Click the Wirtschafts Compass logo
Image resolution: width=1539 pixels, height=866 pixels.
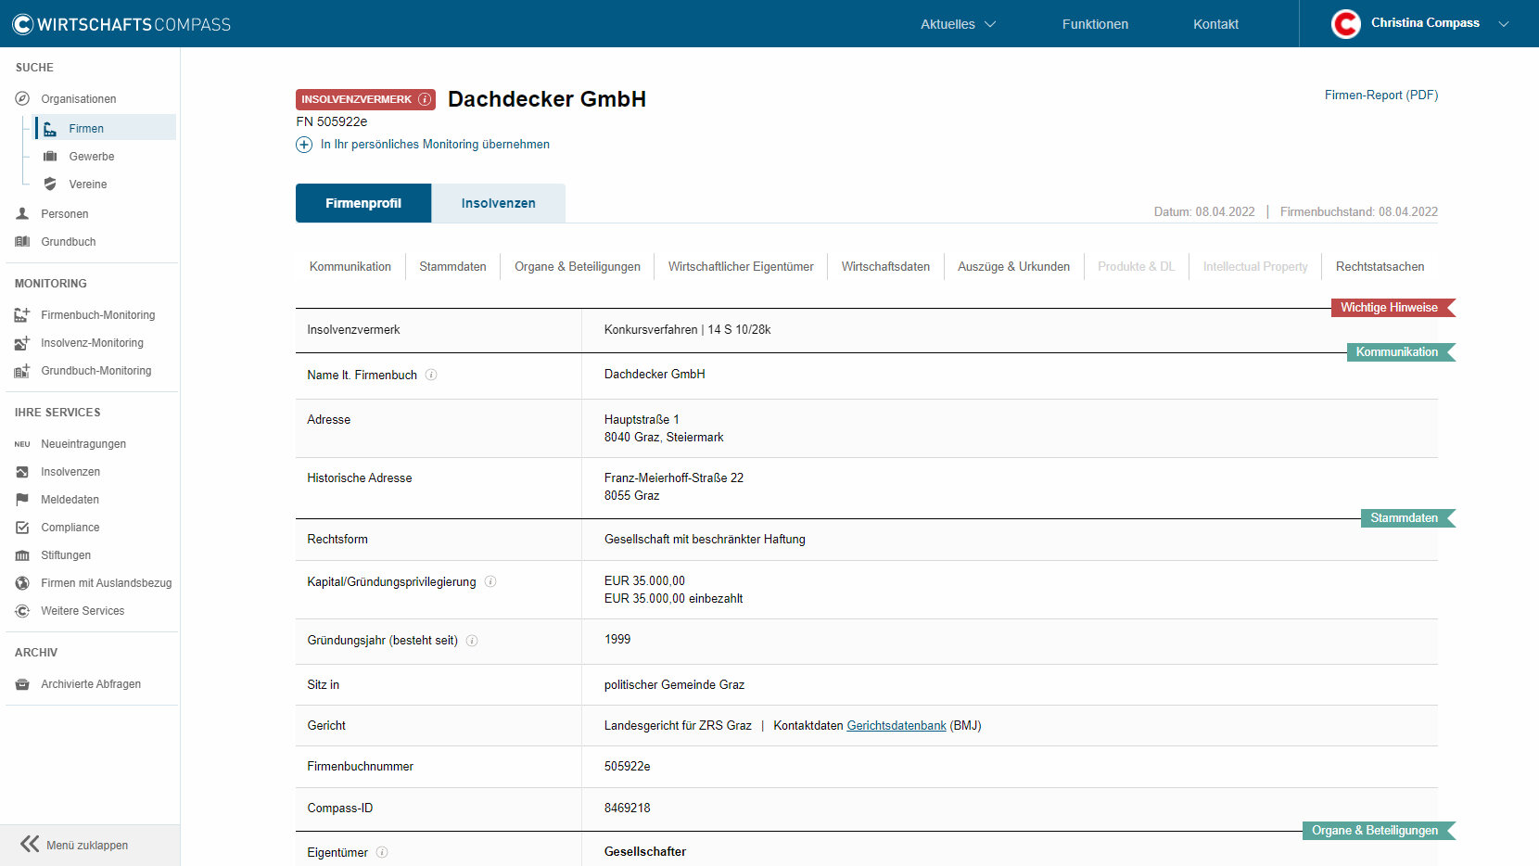click(121, 24)
